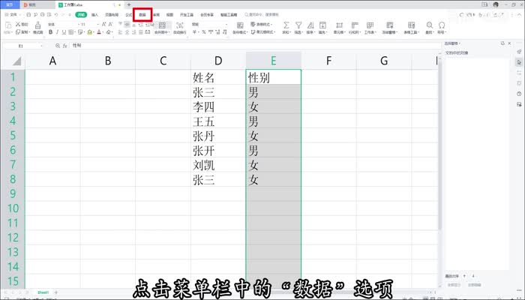Click the Merge and Center (合并居中) icon
The width and height of the screenshot is (525, 300).
pyautogui.click(x=163, y=25)
